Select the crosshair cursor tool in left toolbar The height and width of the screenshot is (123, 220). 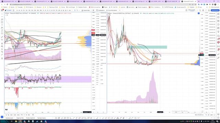2,14
